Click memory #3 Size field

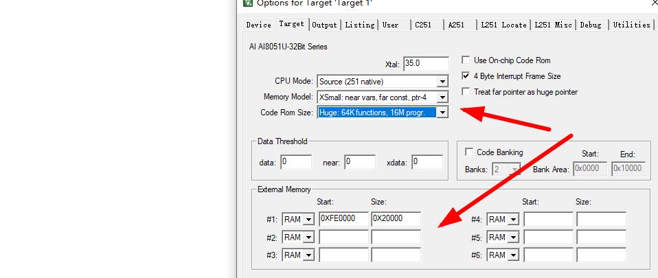point(396,255)
